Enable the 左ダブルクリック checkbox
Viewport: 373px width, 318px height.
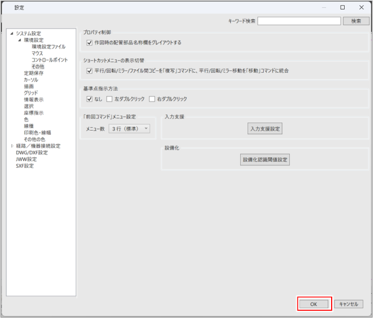109,99
